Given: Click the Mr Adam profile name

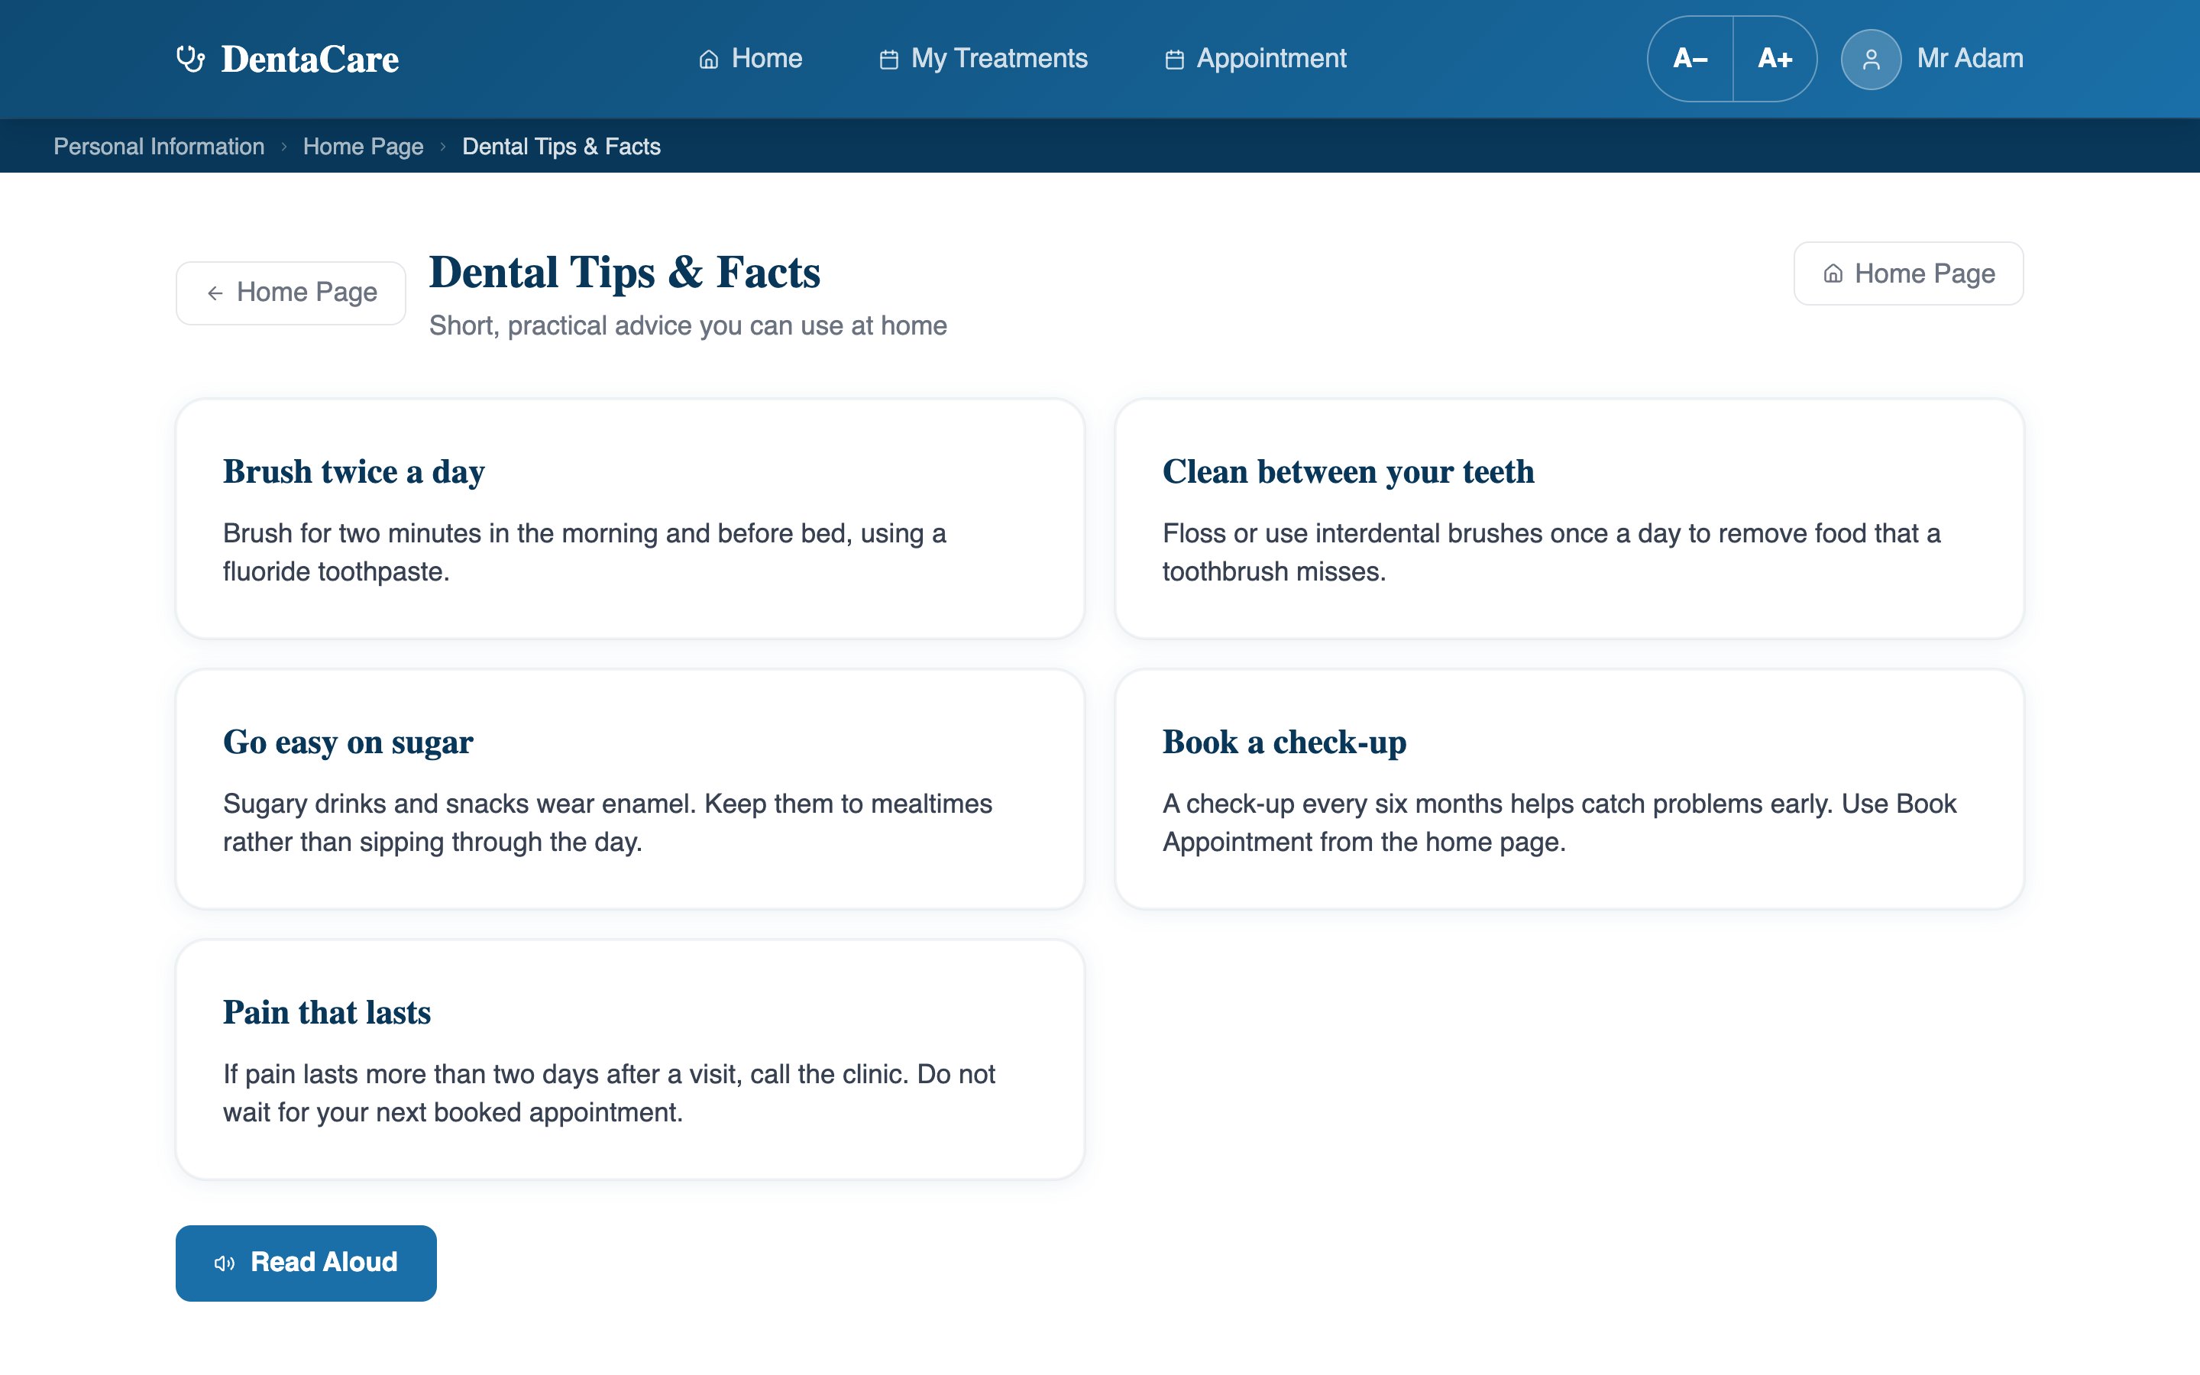Looking at the screenshot, I should pos(1970,59).
